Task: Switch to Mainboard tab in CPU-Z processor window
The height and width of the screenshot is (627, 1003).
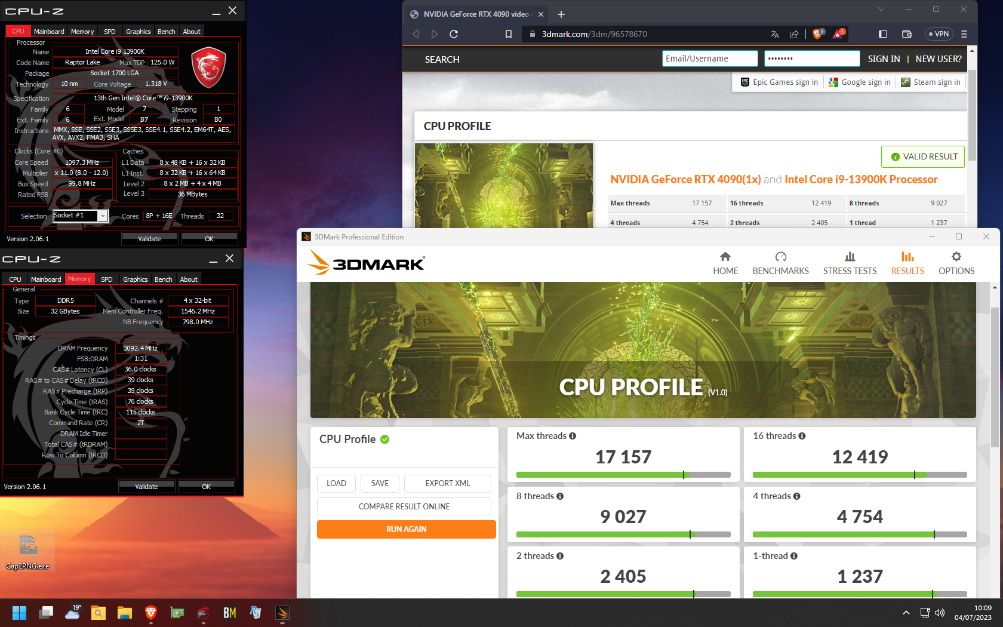Action: [x=49, y=32]
